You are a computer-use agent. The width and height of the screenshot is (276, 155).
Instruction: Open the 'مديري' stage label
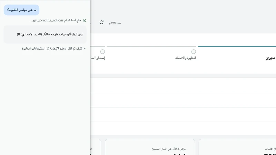click(270, 58)
